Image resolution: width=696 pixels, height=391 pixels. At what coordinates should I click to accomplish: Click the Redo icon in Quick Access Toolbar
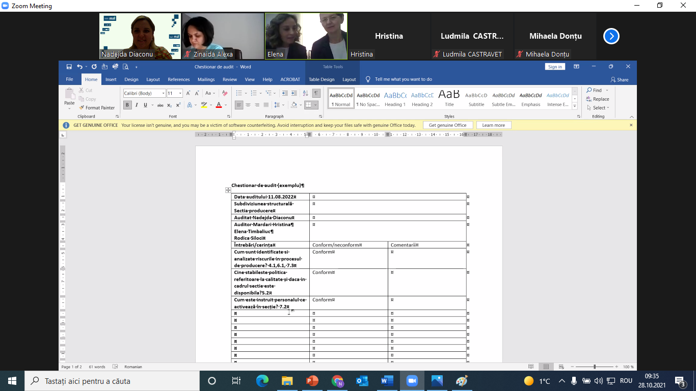click(x=94, y=67)
